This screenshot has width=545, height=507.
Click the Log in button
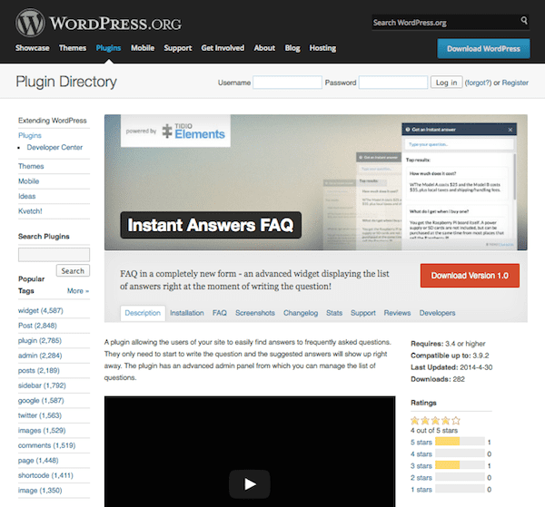tap(446, 83)
